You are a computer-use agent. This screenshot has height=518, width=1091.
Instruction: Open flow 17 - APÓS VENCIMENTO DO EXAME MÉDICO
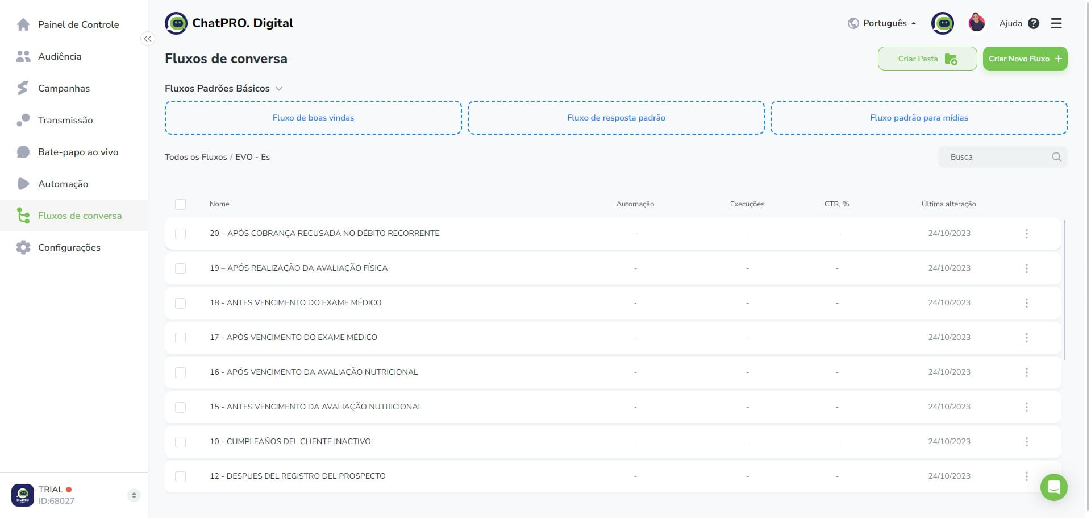293,337
